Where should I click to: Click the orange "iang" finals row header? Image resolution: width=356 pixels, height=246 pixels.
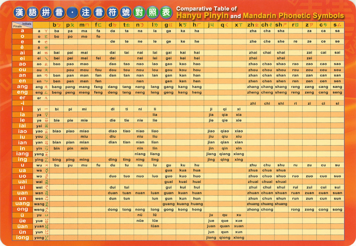tap(22, 154)
